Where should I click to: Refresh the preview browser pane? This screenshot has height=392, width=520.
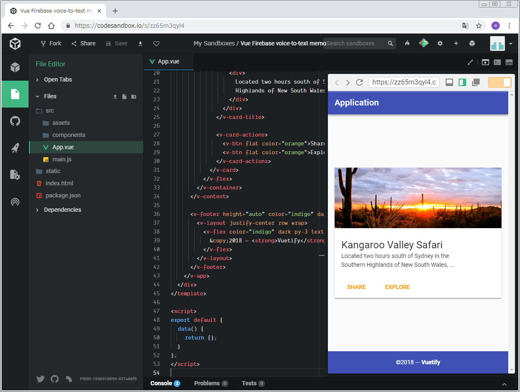[359, 82]
